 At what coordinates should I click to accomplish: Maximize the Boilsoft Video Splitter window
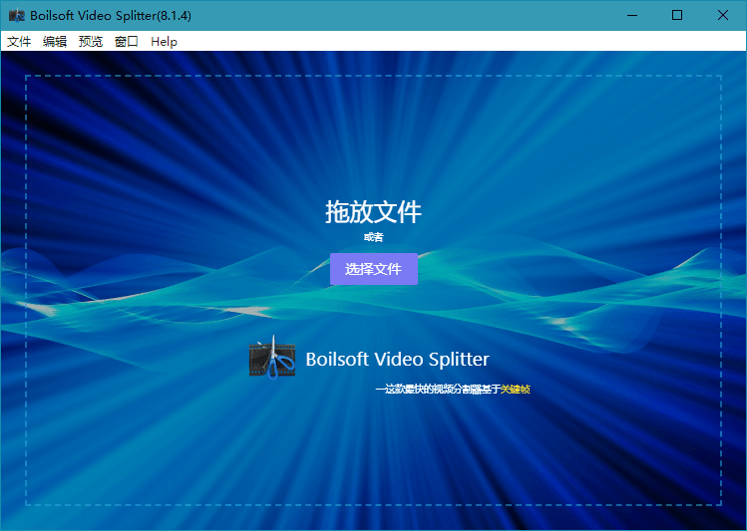pos(677,15)
